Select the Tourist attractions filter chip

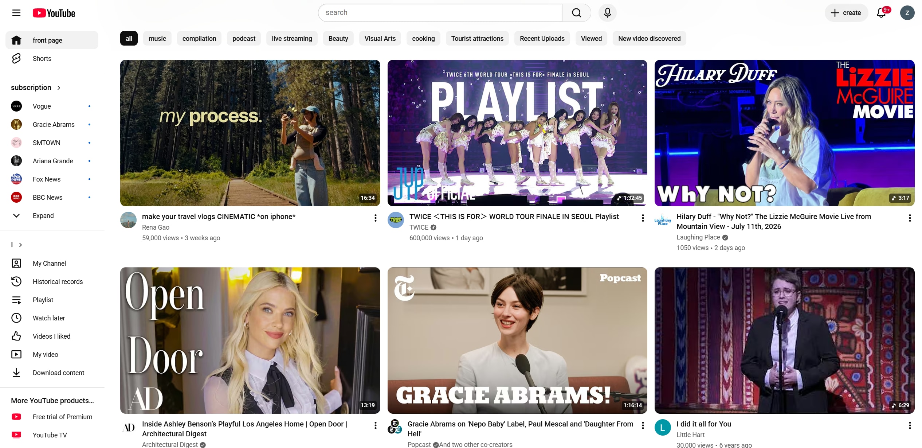coord(477,39)
